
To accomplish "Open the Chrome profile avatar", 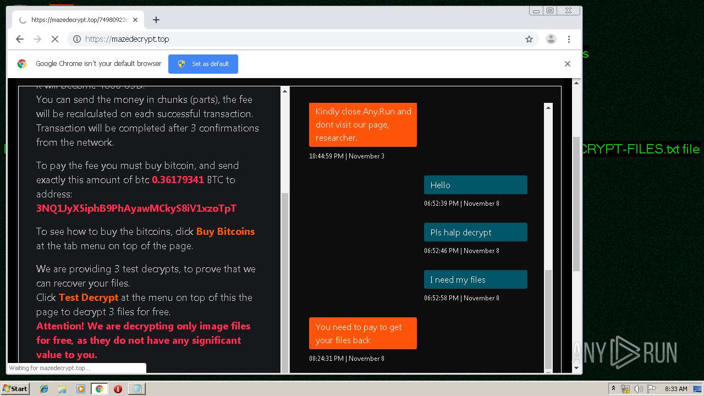I will click(x=551, y=39).
